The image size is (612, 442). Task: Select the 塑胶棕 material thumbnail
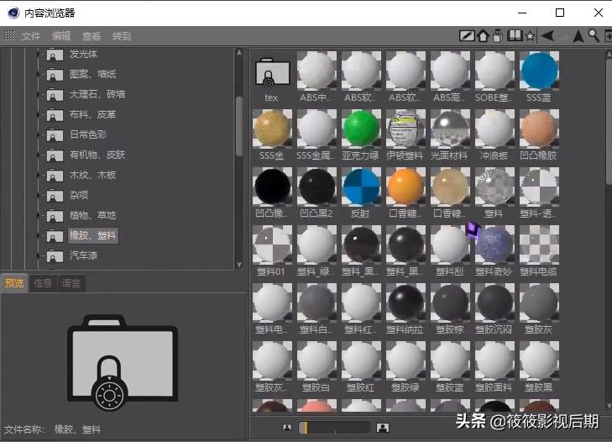(x=450, y=303)
